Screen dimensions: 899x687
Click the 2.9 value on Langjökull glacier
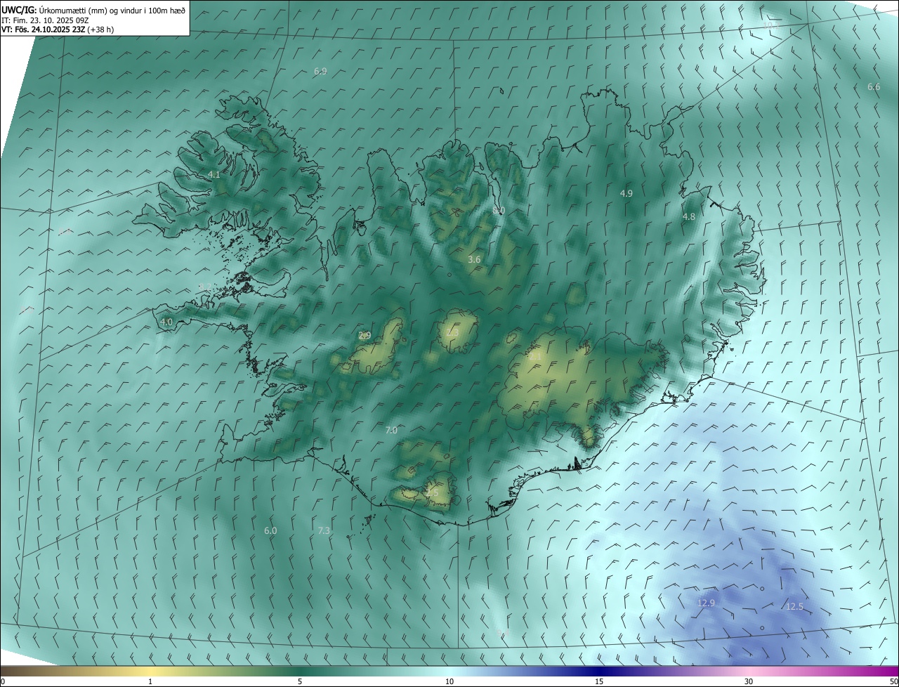(365, 335)
